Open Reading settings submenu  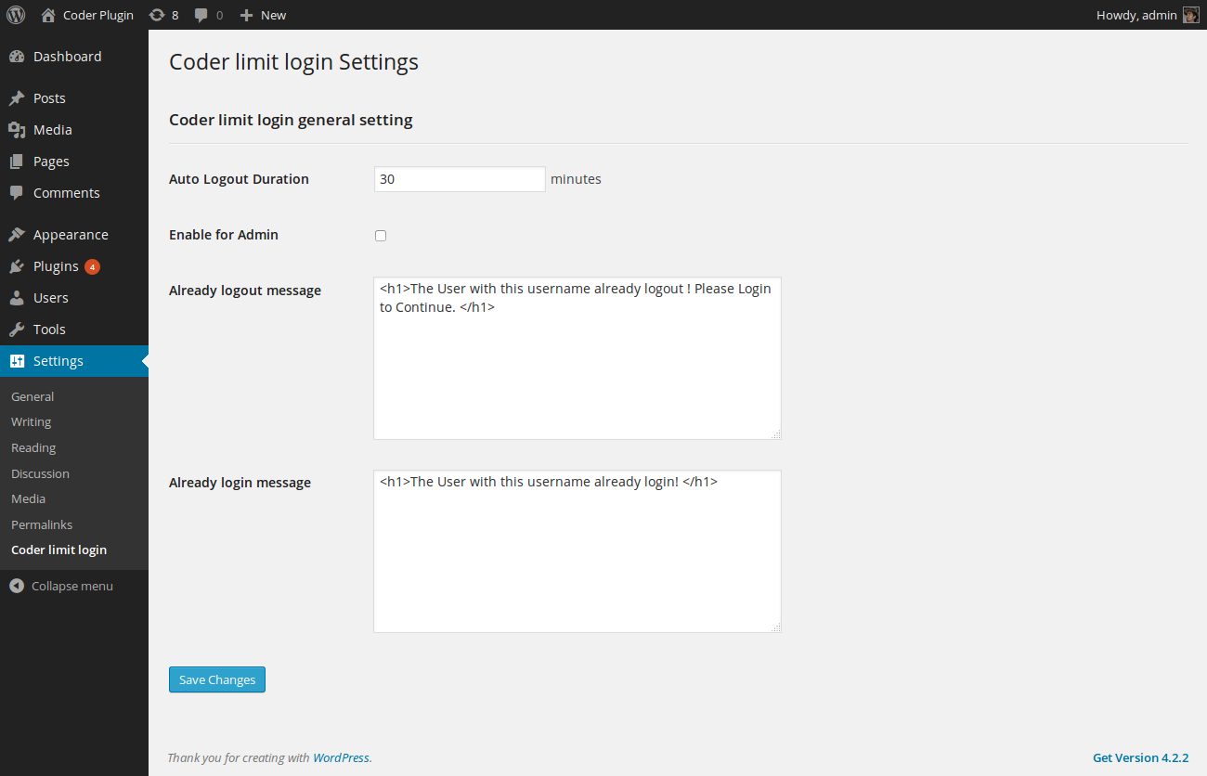tap(33, 447)
